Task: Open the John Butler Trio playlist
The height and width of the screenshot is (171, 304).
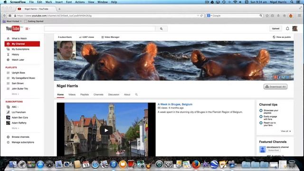Action: [20, 89]
